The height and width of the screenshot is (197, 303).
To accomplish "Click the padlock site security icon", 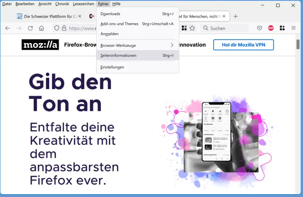I will (x=64, y=28).
